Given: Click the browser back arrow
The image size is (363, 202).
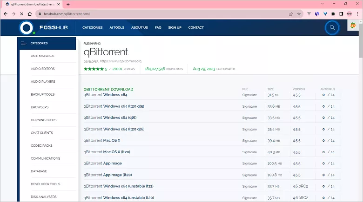Looking at the screenshot, I should [x=6, y=14].
